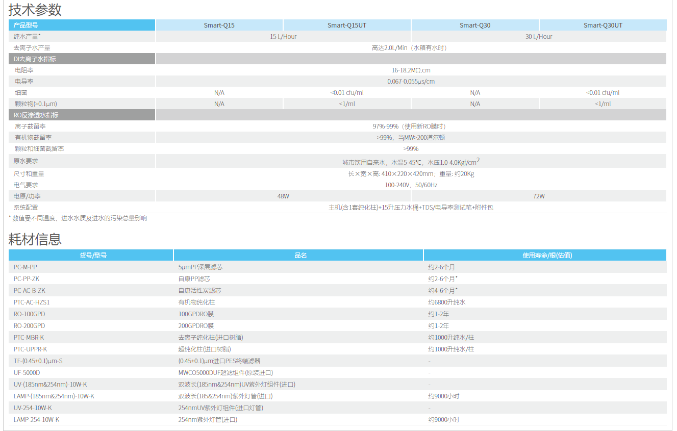
Task: Click the 颗粒物 N/A value under Smart-Q15
Action: tap(219, 104)
